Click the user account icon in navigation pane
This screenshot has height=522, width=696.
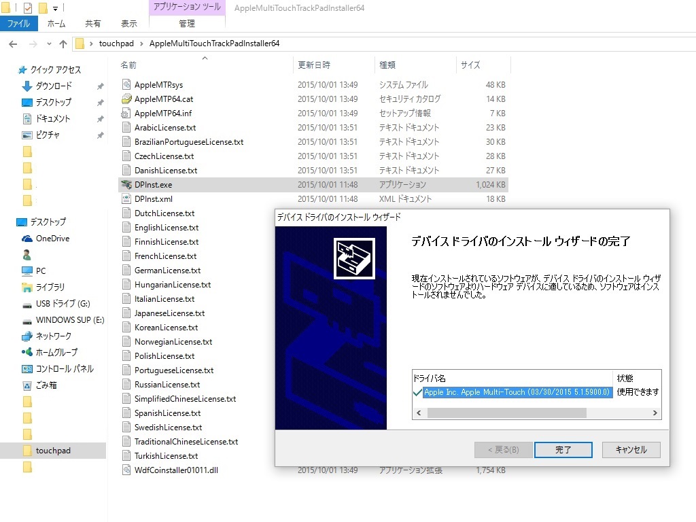(x=27, y=255)
